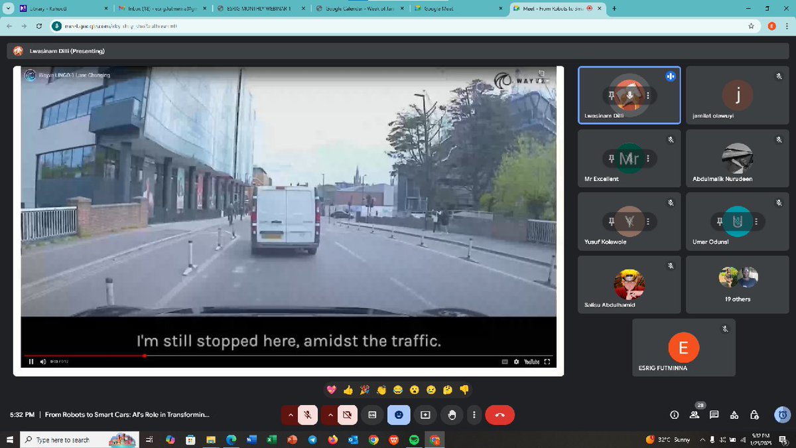Send party popper emoji reaction
This screenshot has height=448, width=796.
coord(365,390)
